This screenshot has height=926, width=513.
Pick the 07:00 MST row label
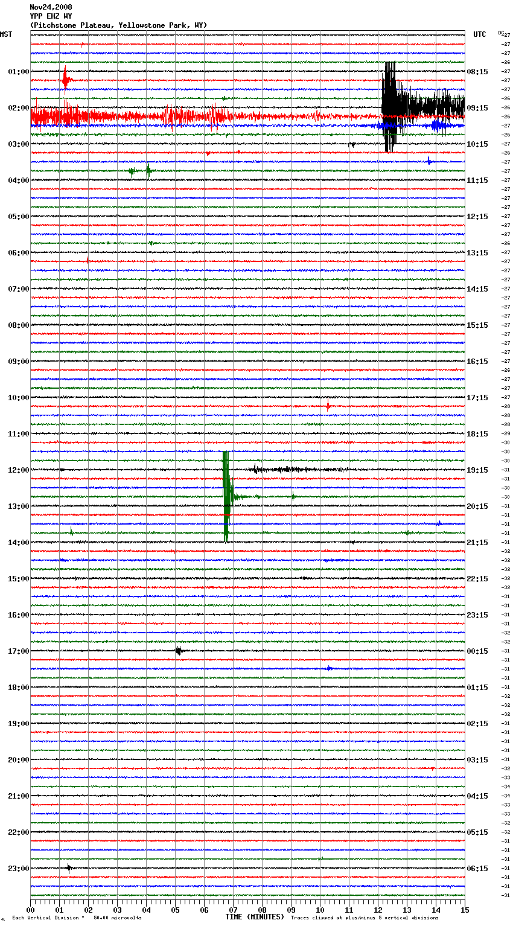pyautogui.click(x=18, y=289)
